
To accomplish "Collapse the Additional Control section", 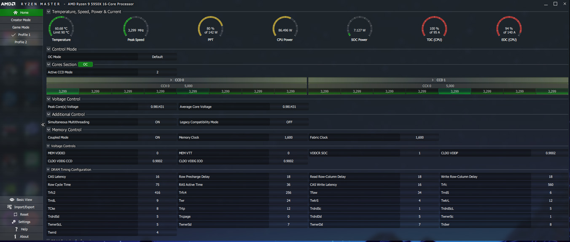I will click(48, 114).
